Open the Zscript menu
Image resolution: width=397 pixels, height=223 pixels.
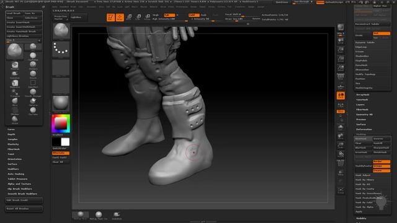pyautogui.click(x=261, y=7)
